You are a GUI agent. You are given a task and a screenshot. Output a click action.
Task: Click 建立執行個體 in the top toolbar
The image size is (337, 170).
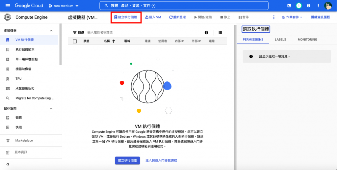coord(125,17)
